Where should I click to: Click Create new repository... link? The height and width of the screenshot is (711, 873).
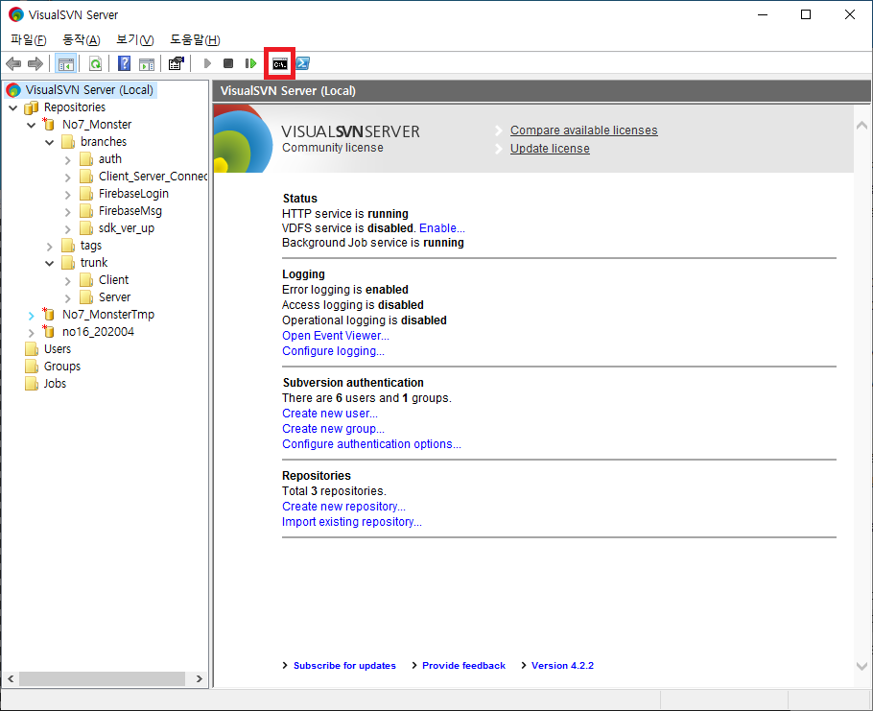coord(343,506)
